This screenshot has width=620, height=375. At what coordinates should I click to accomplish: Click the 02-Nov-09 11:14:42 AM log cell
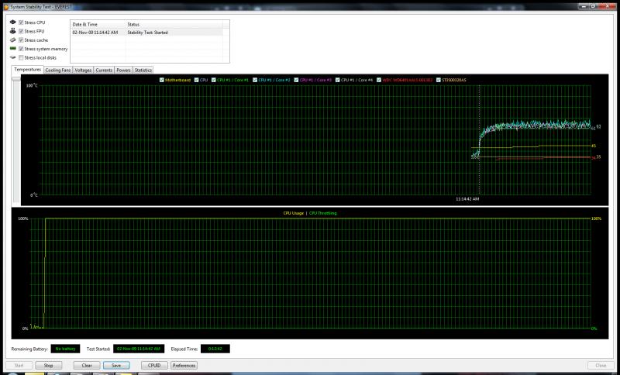click(95, 33)
